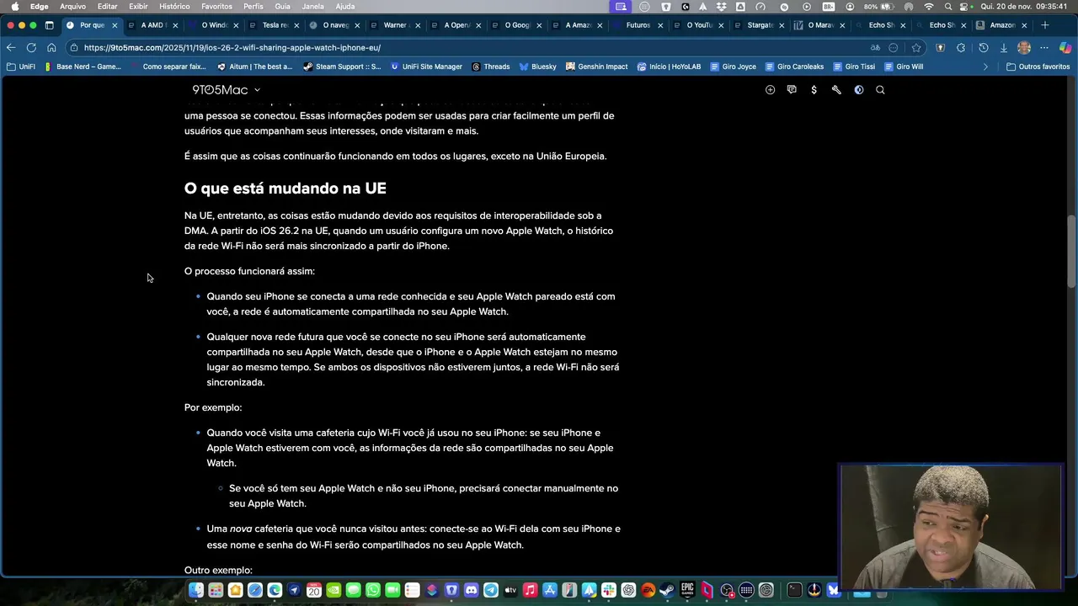Open Telegram in the Dock
The image size is (1078, 606).
pos(491,590)
